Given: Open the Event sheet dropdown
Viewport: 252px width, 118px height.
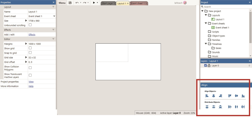Looking at the screenshot, I should (42, 16).
